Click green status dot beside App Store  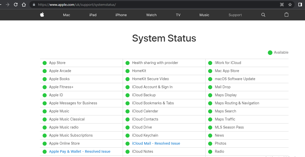tap(45, 63)
